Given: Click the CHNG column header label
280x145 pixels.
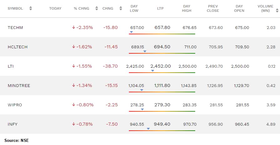Looking at the screenshot, I should point(108,8).
